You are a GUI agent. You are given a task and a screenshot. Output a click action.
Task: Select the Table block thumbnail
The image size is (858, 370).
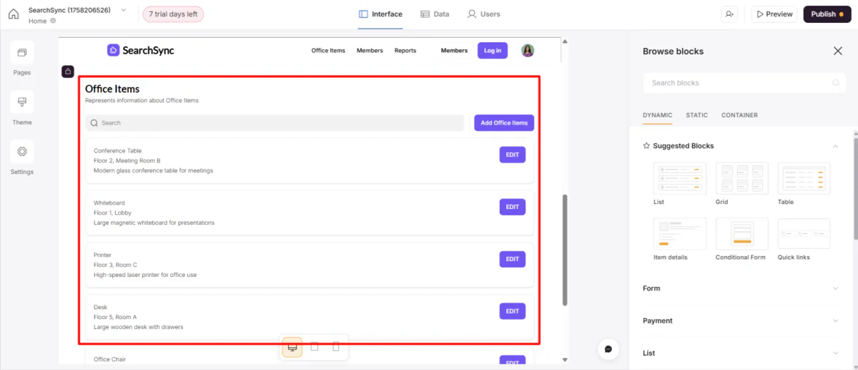(804, 178)
